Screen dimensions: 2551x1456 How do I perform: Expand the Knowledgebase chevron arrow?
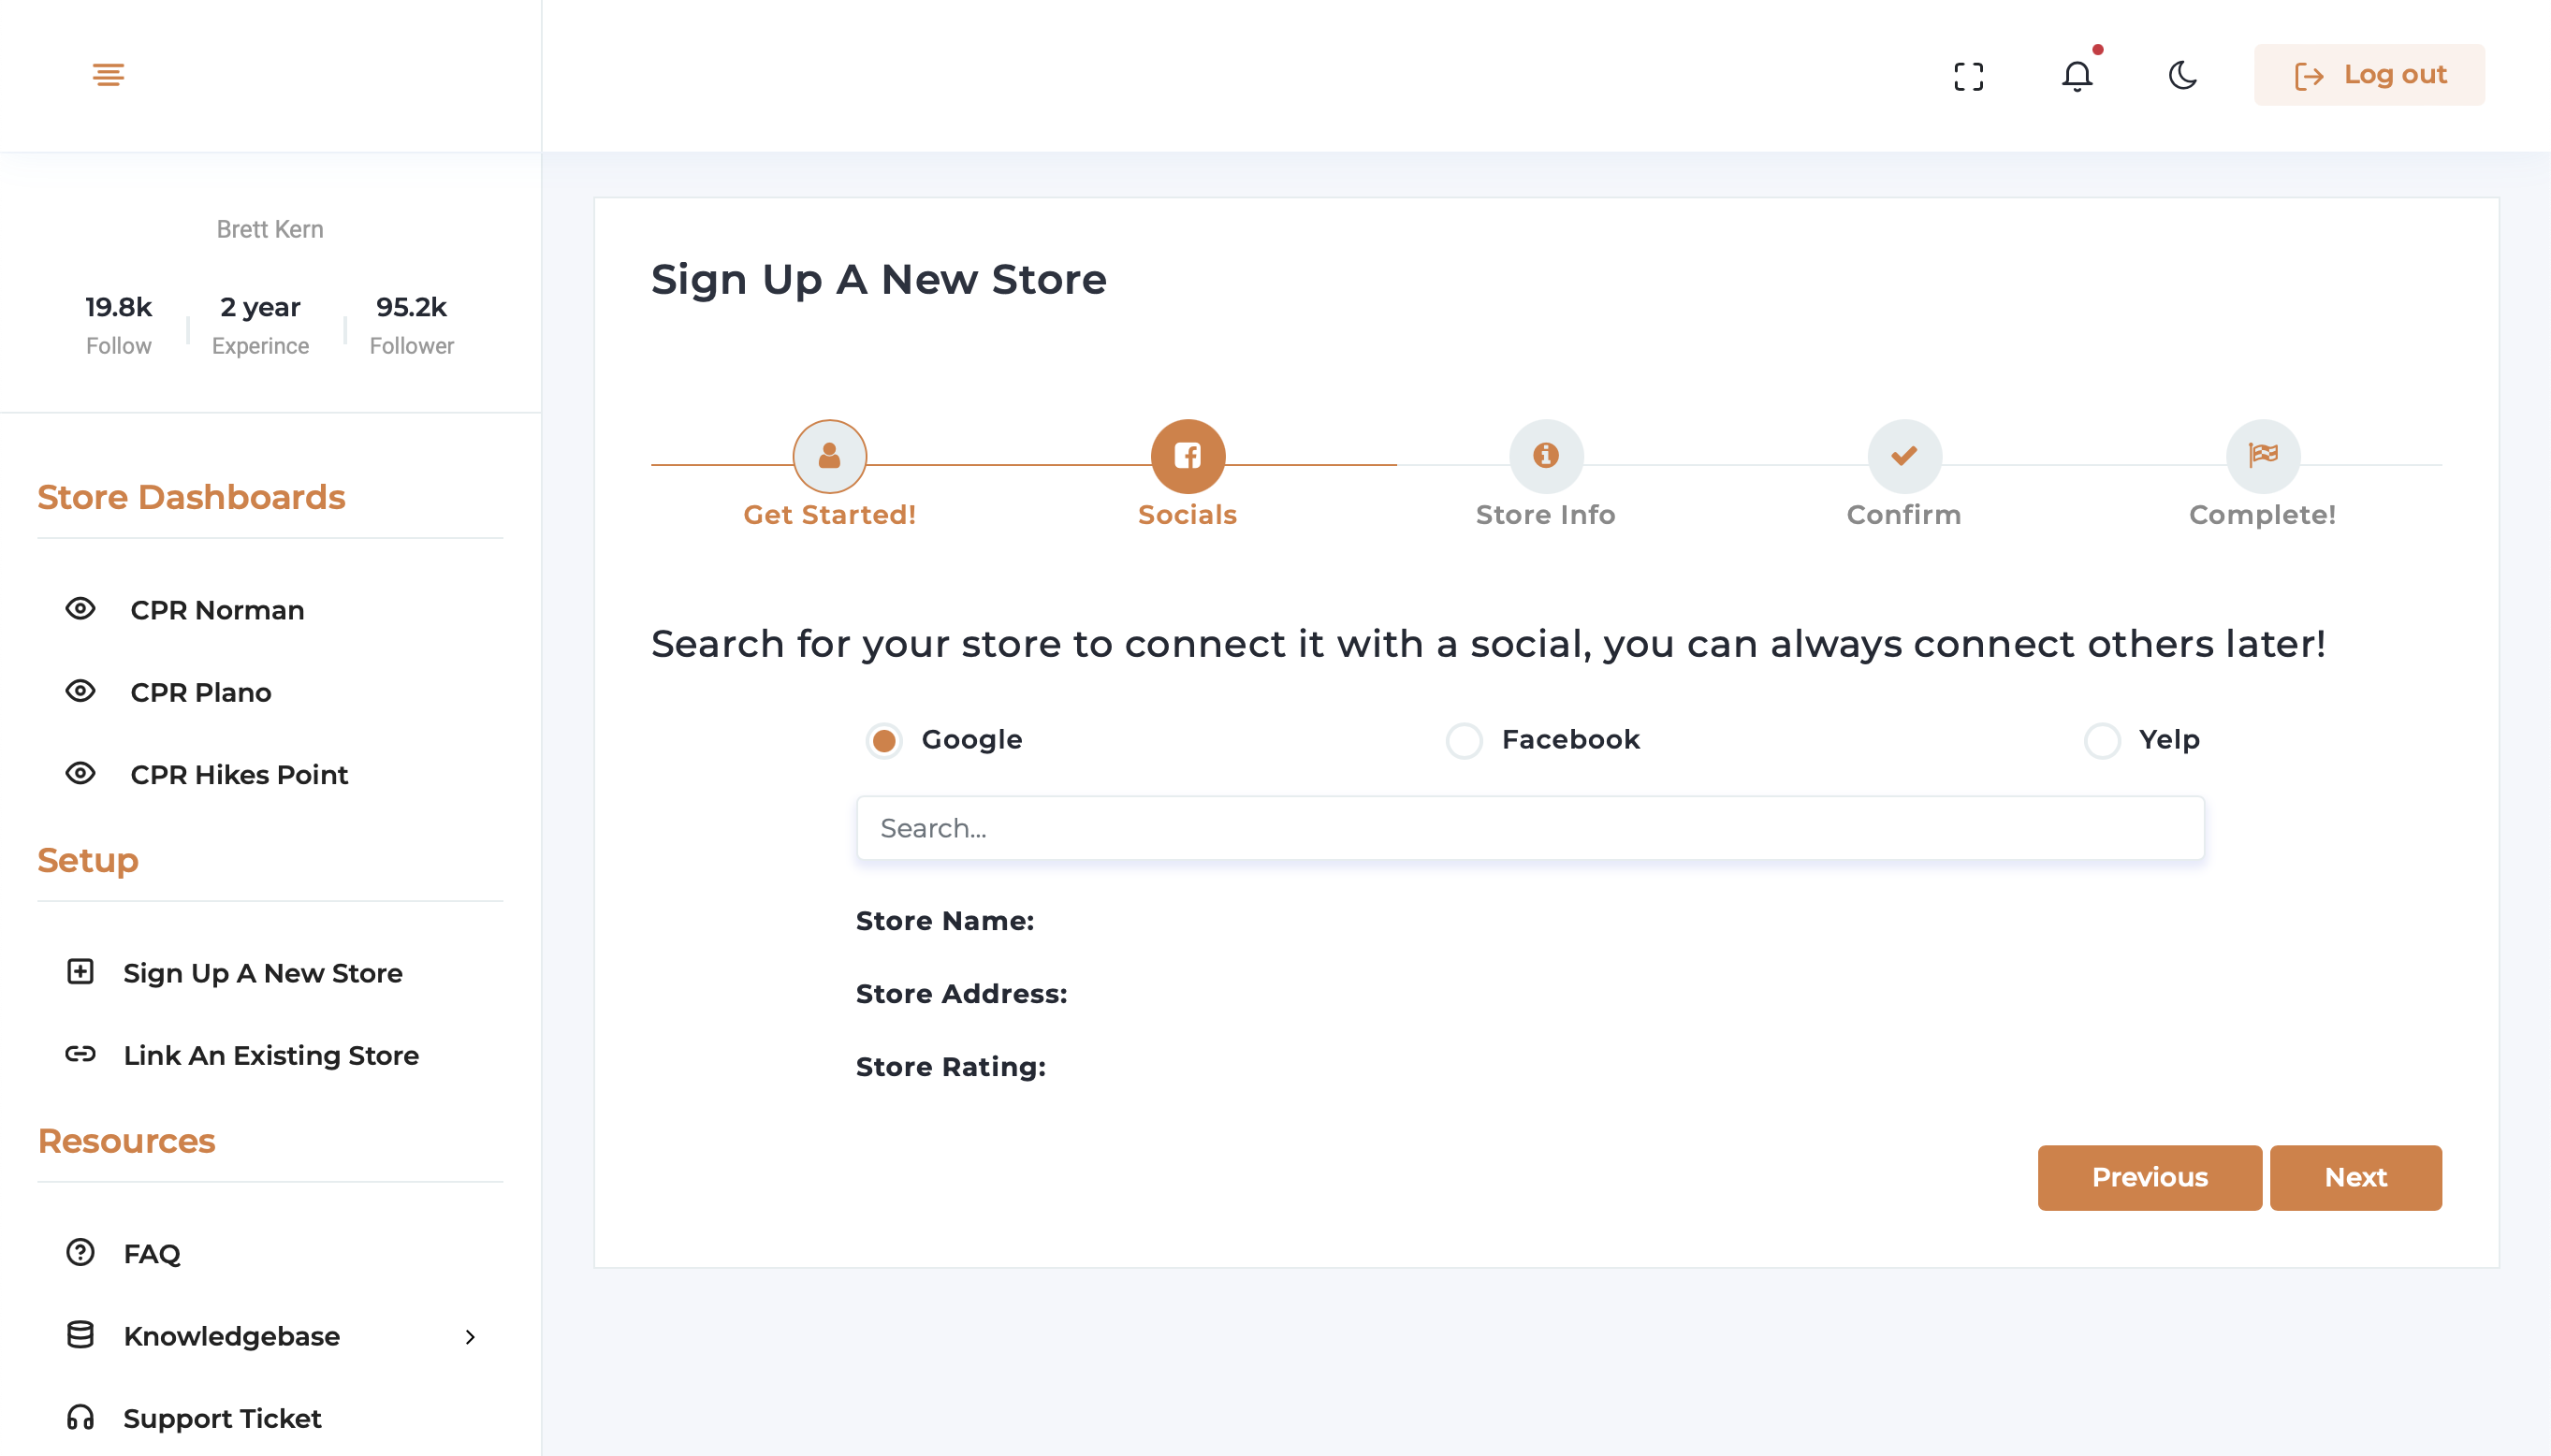pyautogui.click(x=470, y=1337)
